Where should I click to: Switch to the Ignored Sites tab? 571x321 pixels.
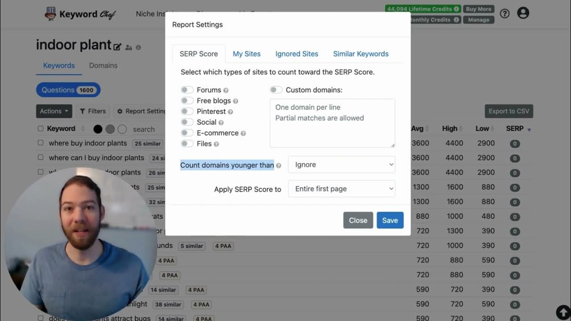pyautogui.click(x=297, y=54)
